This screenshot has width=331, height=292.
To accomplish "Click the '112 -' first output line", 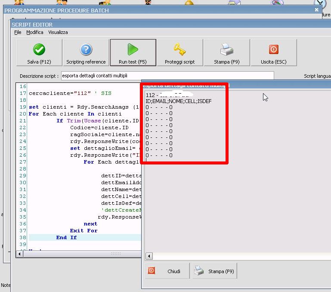I will tap(169, 95).
